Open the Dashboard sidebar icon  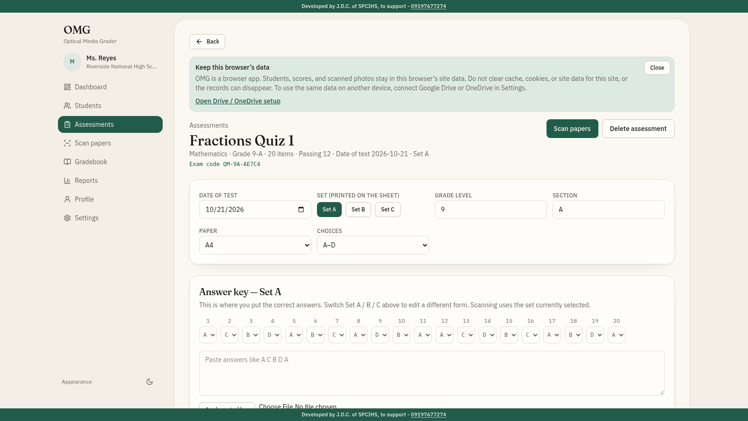point(67,87)
